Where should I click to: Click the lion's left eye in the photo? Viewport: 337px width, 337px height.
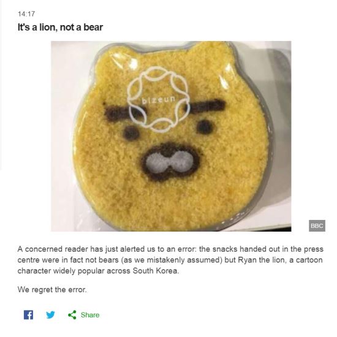[131, 133]
